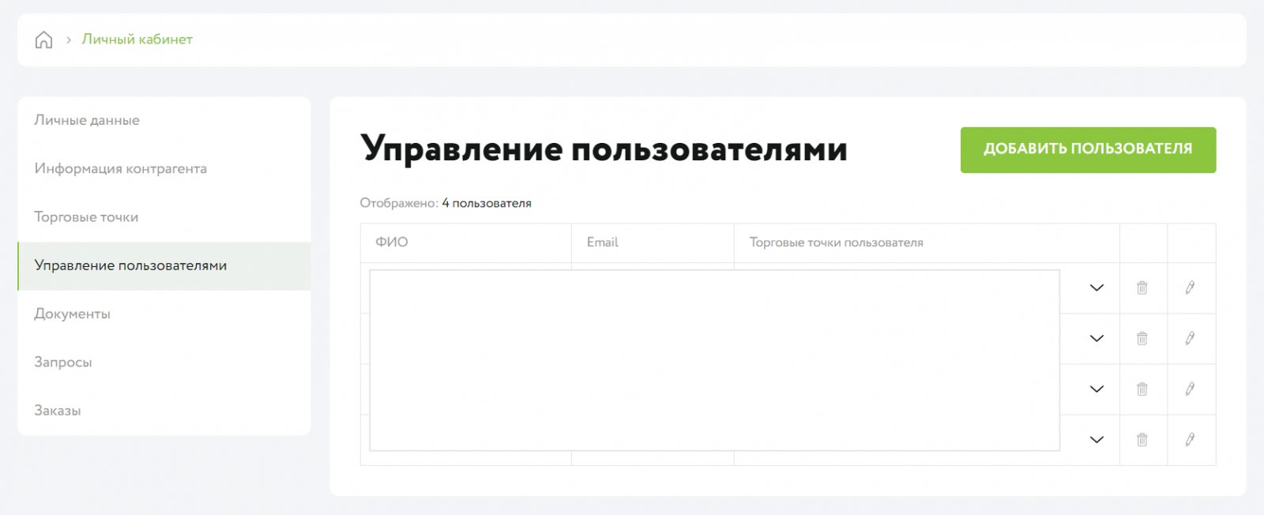
Task: Expand the third user row chevron
Action: (1097, 389)
